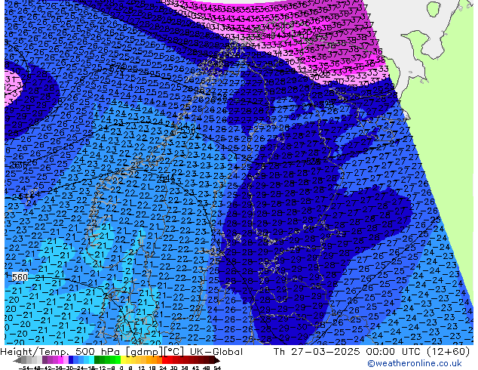Click the gray left arrow end of the temperature legend
Image resolution: width=478 pixels, height=370 pixels.
pos(17,361)
